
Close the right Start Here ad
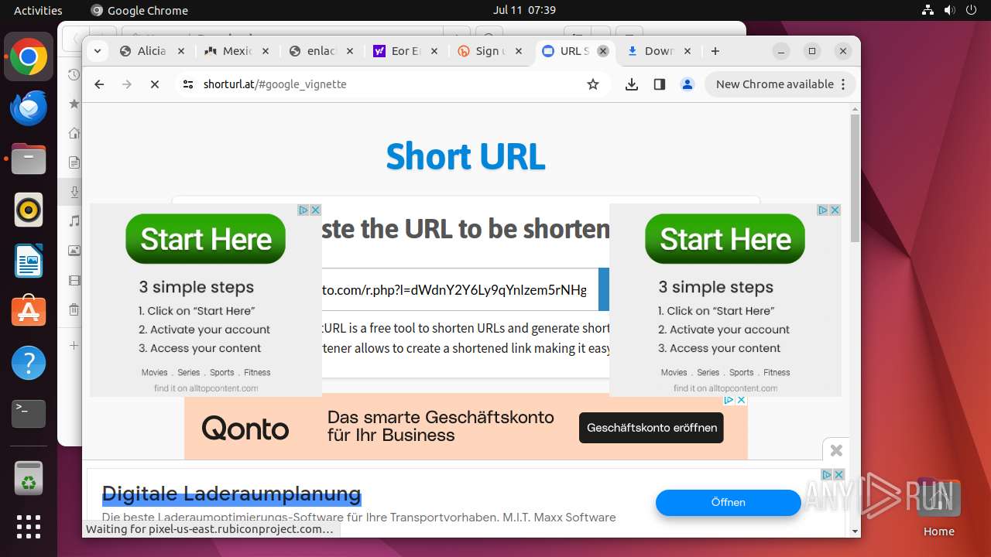[835, 210]
